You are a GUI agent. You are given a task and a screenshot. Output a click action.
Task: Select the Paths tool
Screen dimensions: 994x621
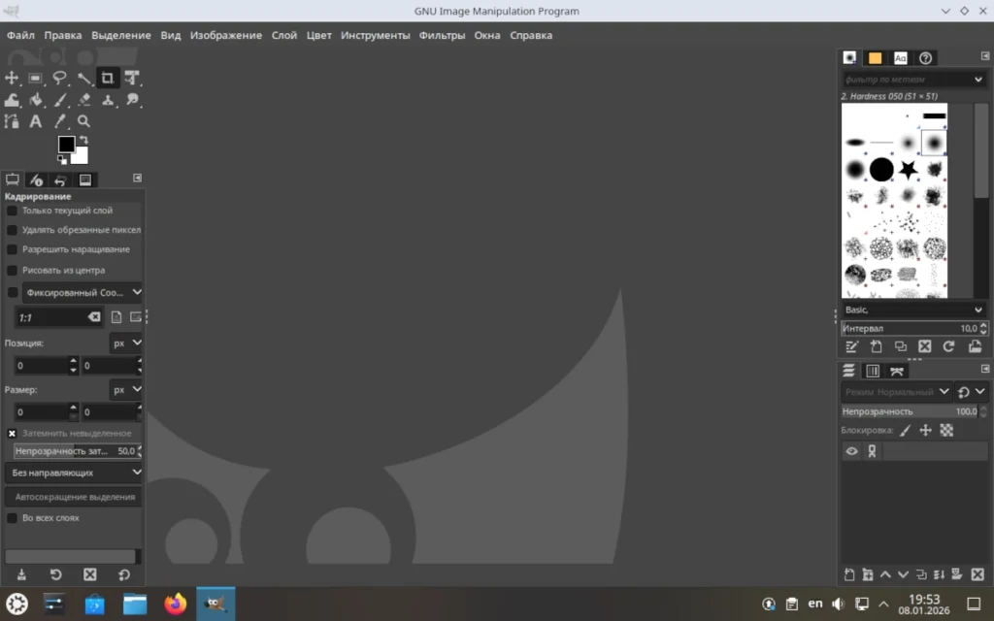pyautogui.click(x=12, y=121)
